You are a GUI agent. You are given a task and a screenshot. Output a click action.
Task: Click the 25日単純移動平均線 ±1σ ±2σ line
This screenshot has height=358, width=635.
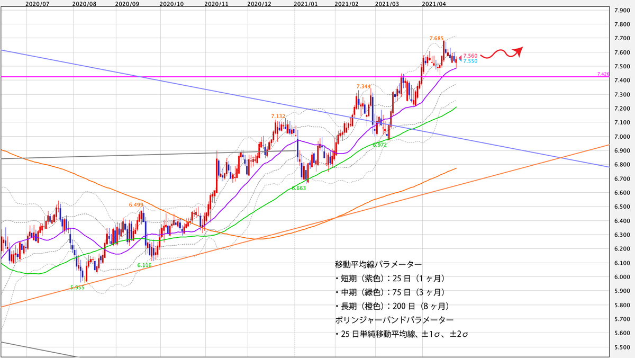coord(403,335)
